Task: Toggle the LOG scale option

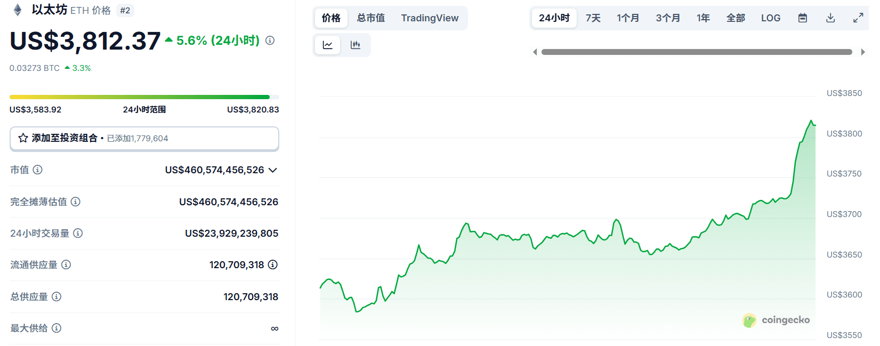Action: click(771, 18)
